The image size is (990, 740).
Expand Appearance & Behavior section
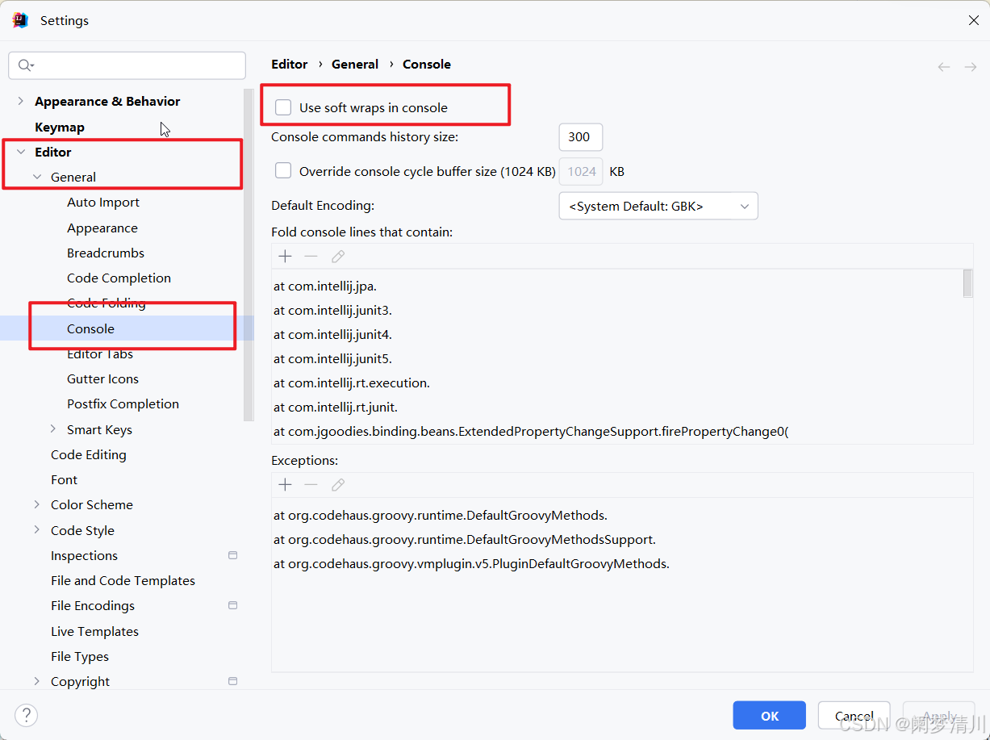pyautogui.click(x=21, y=101)
